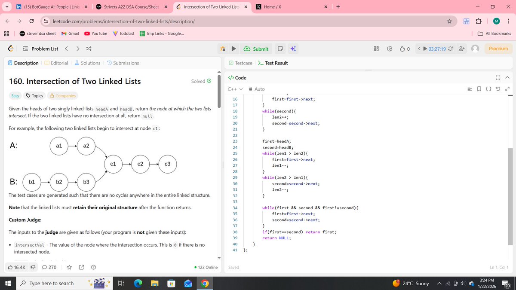Open the Submissions tab

(123, 63)
